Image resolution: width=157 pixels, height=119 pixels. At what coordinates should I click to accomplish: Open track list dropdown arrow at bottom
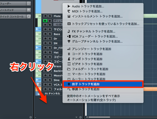76,117
